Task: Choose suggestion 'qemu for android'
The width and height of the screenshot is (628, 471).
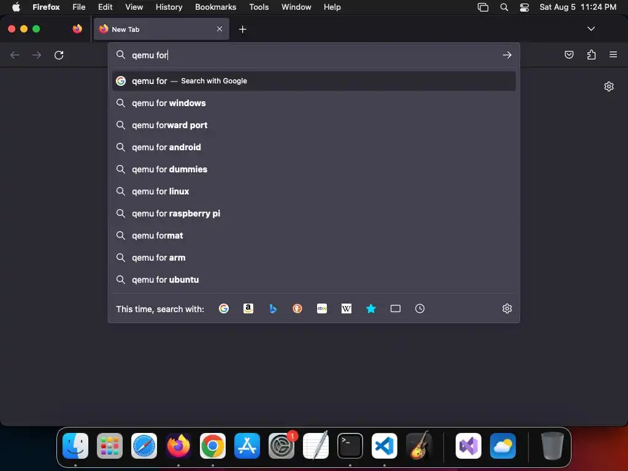Action: click(313, 147)
